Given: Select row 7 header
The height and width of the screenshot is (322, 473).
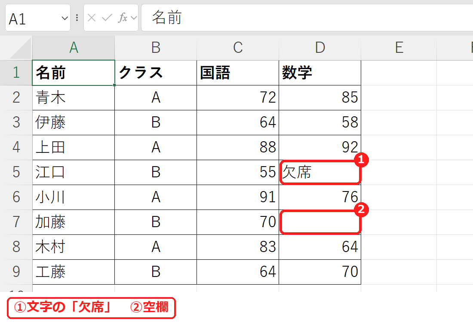Looking at the screenshot, I should pos(16,222).
